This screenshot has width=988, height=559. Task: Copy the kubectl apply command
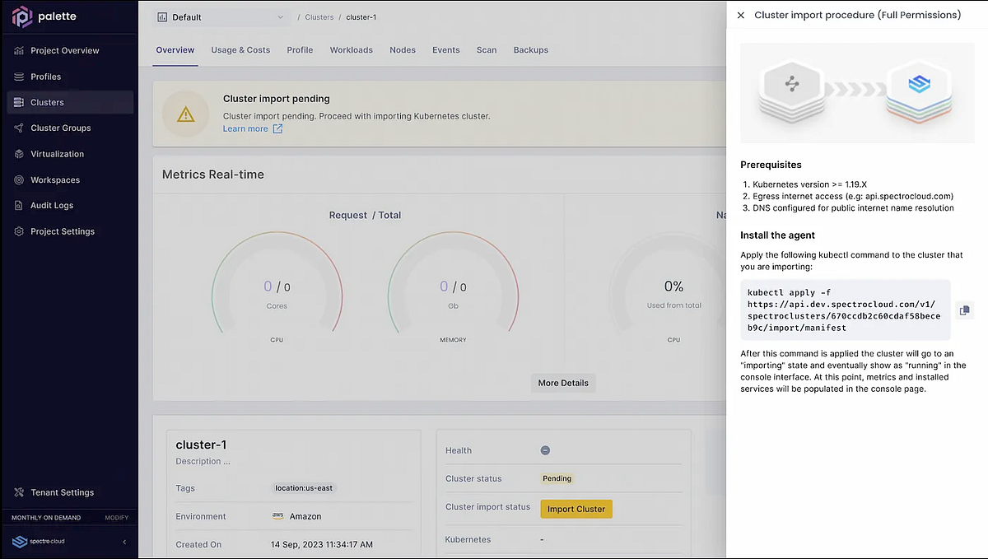click(x=964, y=310)
